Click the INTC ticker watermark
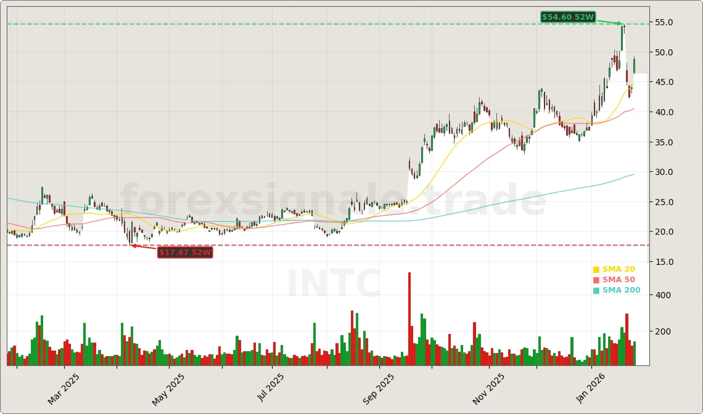The width and height of the screenshot is (703, 414). 334,285
